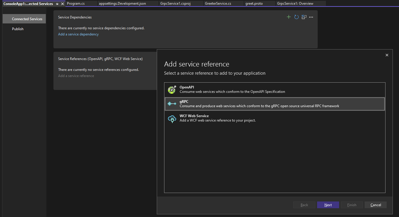Click the Add a service dependency link
The height and width of the screenshot is (217, 399).
tap(78, 34)
